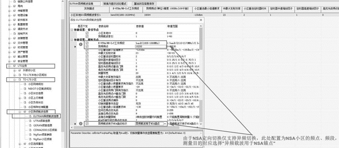Click the 安全管理 folder icon in tree
The width and height of the screenshot is (339, 148).
click(14, 61)
